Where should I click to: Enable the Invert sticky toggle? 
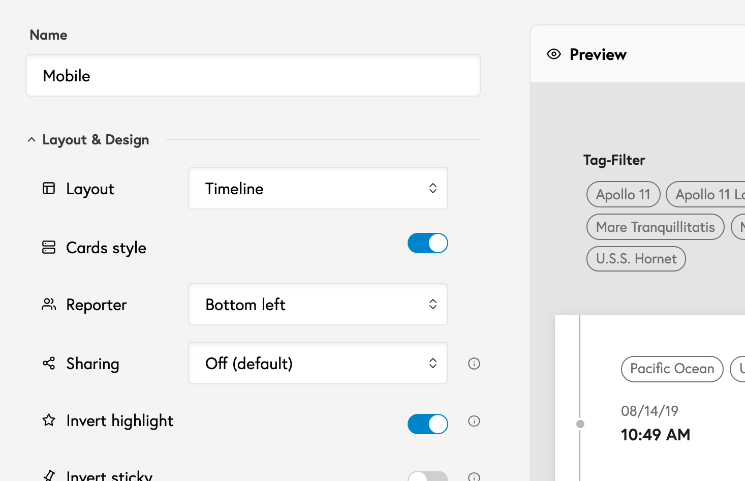tap(427, 476)
